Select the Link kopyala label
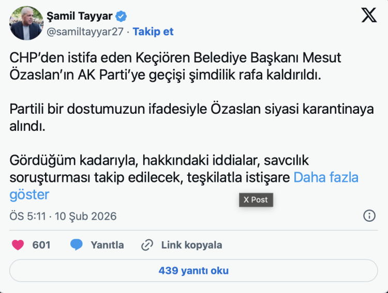This screenshot has height=293, width=388. click(x=191, y=245)
